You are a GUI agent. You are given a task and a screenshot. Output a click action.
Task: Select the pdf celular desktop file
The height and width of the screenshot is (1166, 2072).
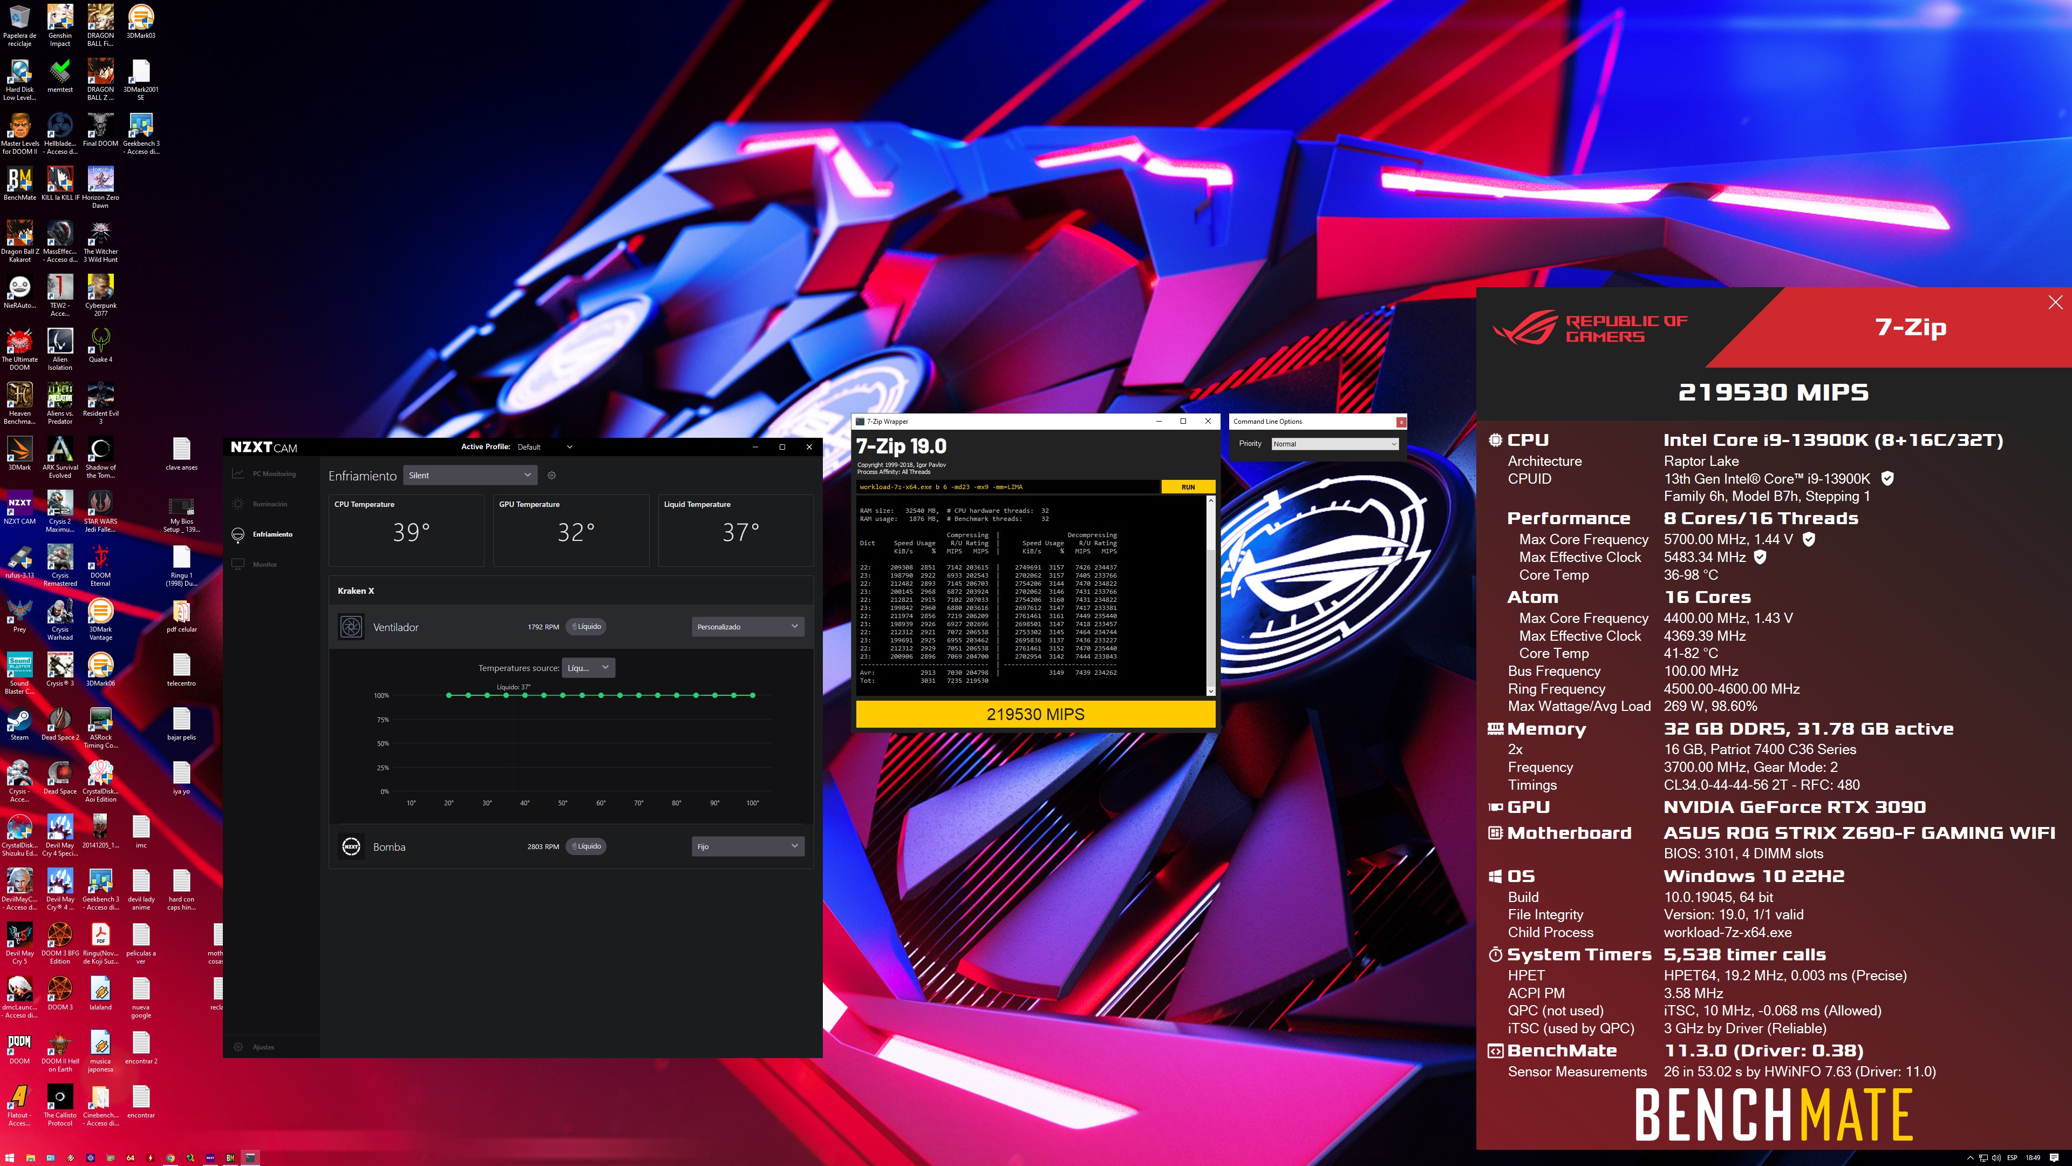point(182,615)
